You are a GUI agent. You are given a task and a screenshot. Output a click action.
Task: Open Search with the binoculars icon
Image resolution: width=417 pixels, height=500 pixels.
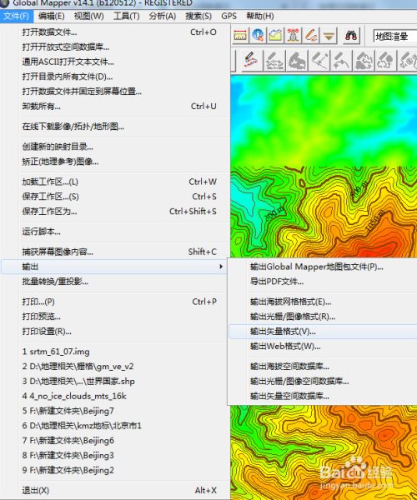pyautogui.click(x=351, y=35)
